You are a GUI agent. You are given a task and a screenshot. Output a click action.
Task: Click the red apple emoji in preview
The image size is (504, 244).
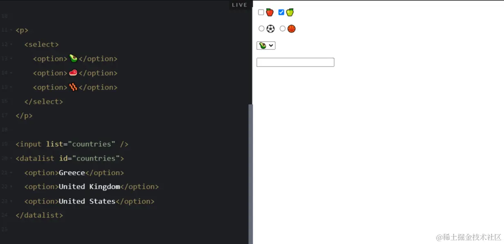(270, 12)
